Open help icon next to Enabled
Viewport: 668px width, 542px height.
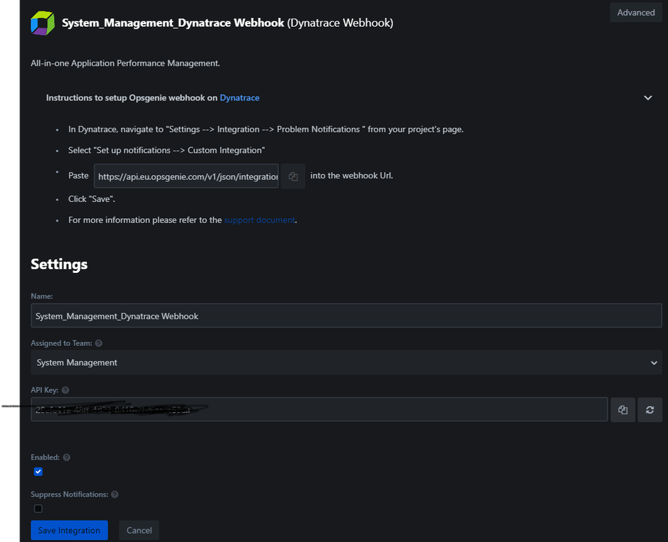(66, 458)
